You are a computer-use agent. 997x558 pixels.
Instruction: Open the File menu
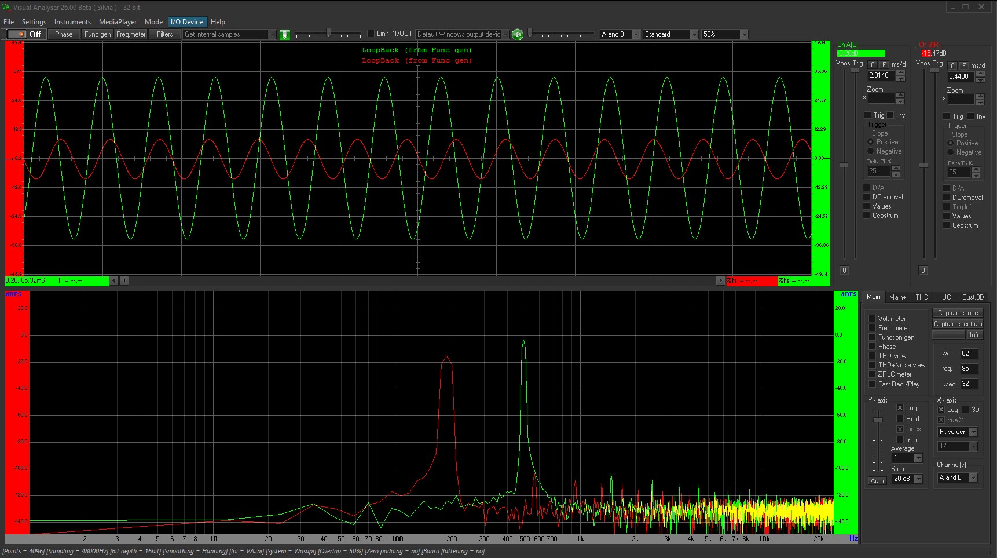[x=9, y=22]
